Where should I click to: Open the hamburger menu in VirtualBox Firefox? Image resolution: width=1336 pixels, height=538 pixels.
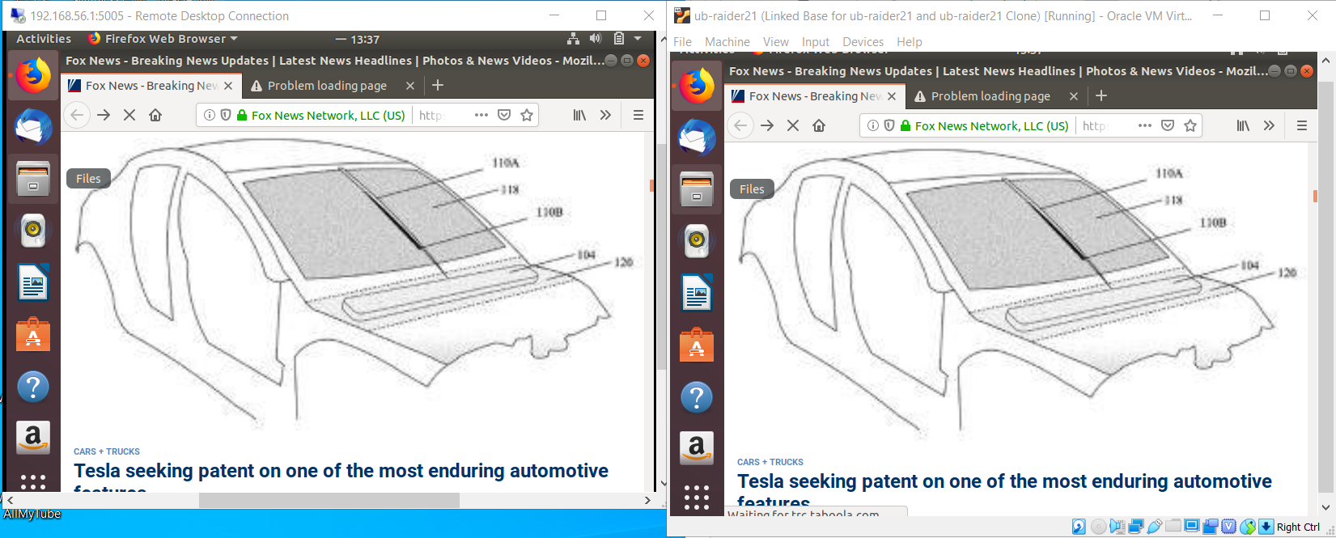[x=1302, y=125]
